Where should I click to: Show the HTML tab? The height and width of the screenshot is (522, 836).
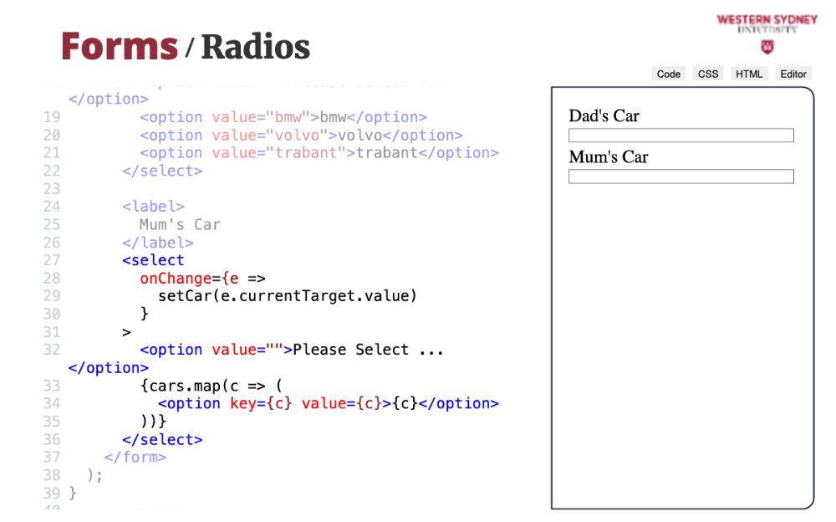coord(749,74)
